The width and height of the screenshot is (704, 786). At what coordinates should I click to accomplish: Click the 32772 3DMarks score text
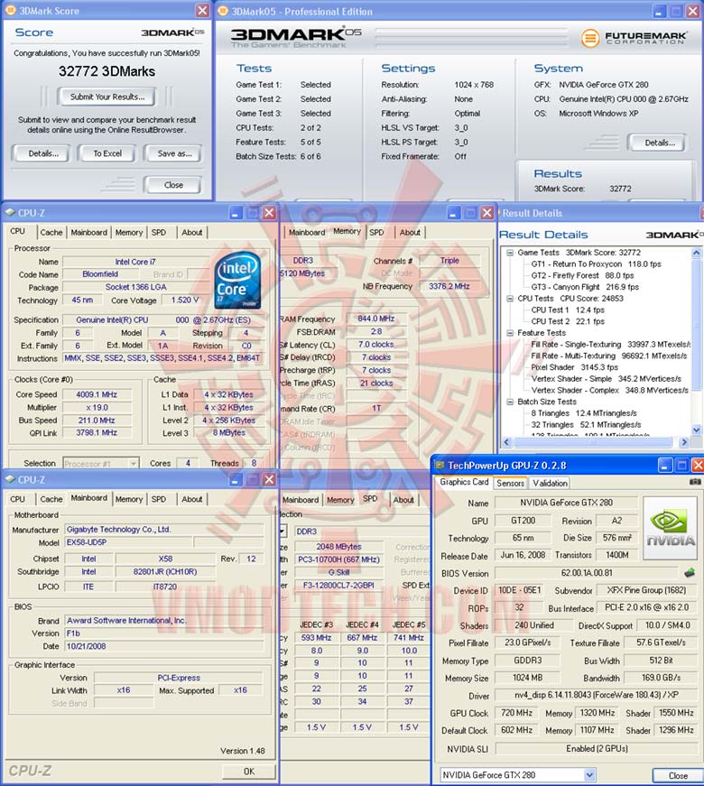click(x=107, y=71)
